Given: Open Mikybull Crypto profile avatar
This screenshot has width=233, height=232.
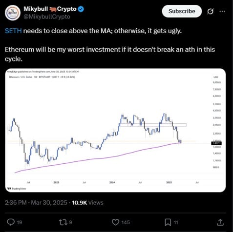Looking at the screenshot, I should pyautogui.click(x=13, y=13).
